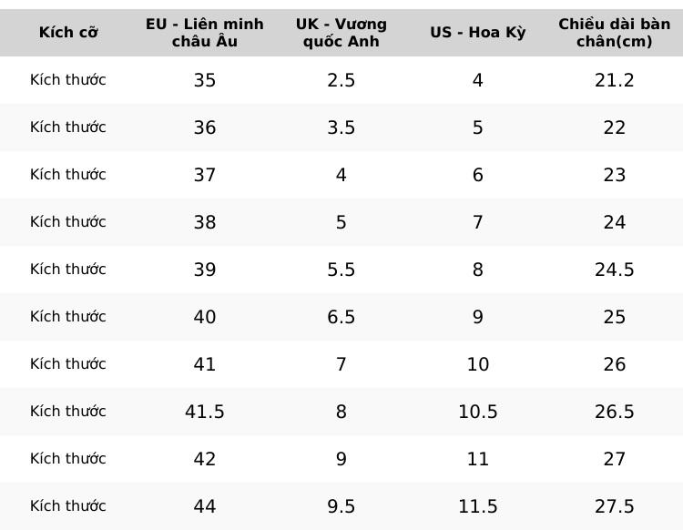Click the EU size 41.5 cell
The height and width of the screenshot is (530, 683).
[x=205, y=412]
